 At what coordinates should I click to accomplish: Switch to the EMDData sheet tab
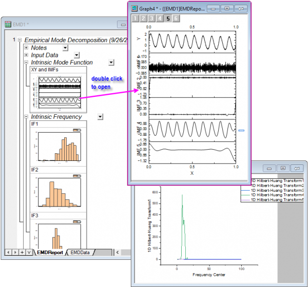(83, 252)
